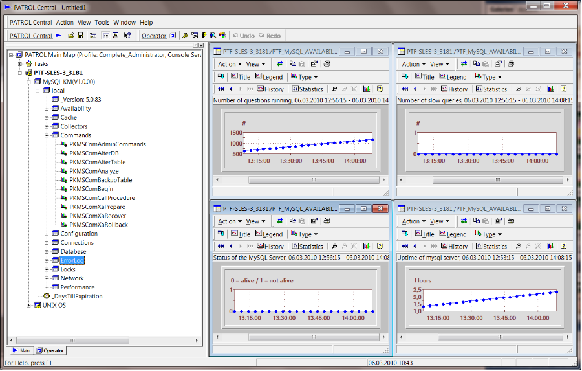Click the small icon right of Operator label
This screenshot has width=582, height=371.
click(x=172, y=36)
